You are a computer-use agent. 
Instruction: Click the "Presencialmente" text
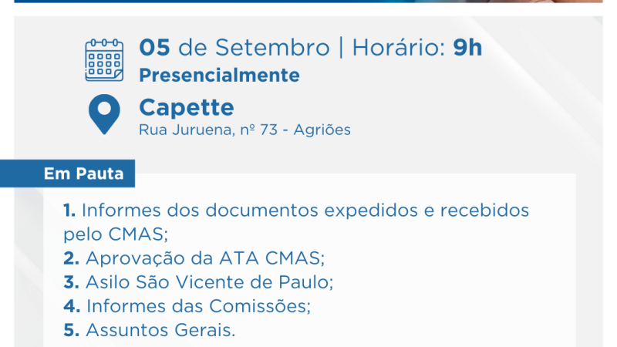[x=219, y=76]
